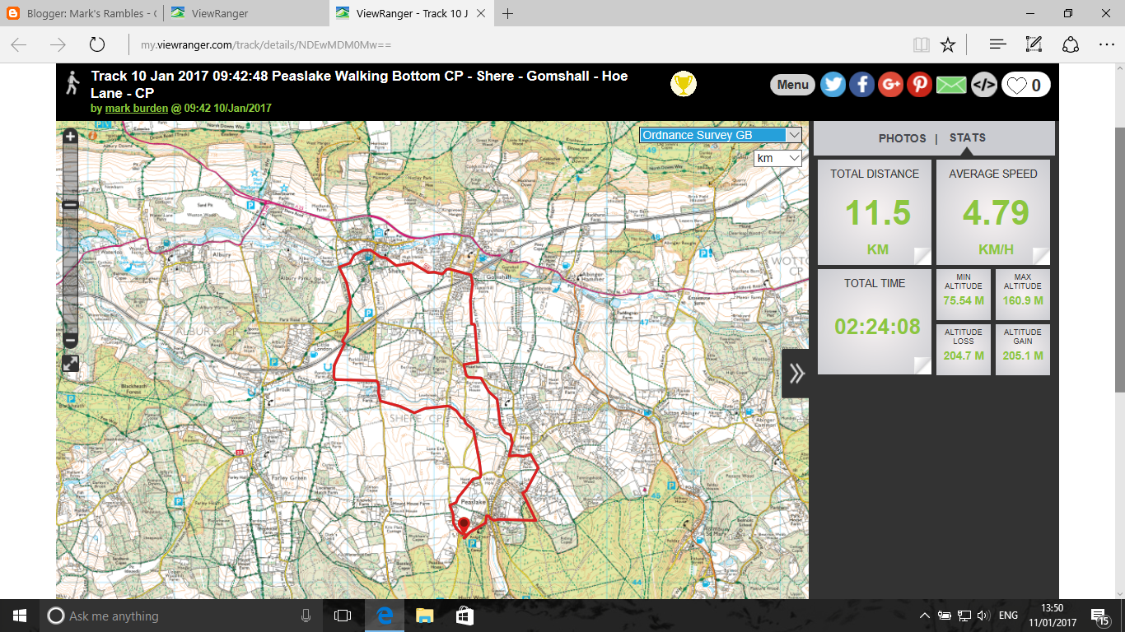This screenshot has width=1125, height=632.
Task: Zoom out on map with minus
Action: (70, 340)
